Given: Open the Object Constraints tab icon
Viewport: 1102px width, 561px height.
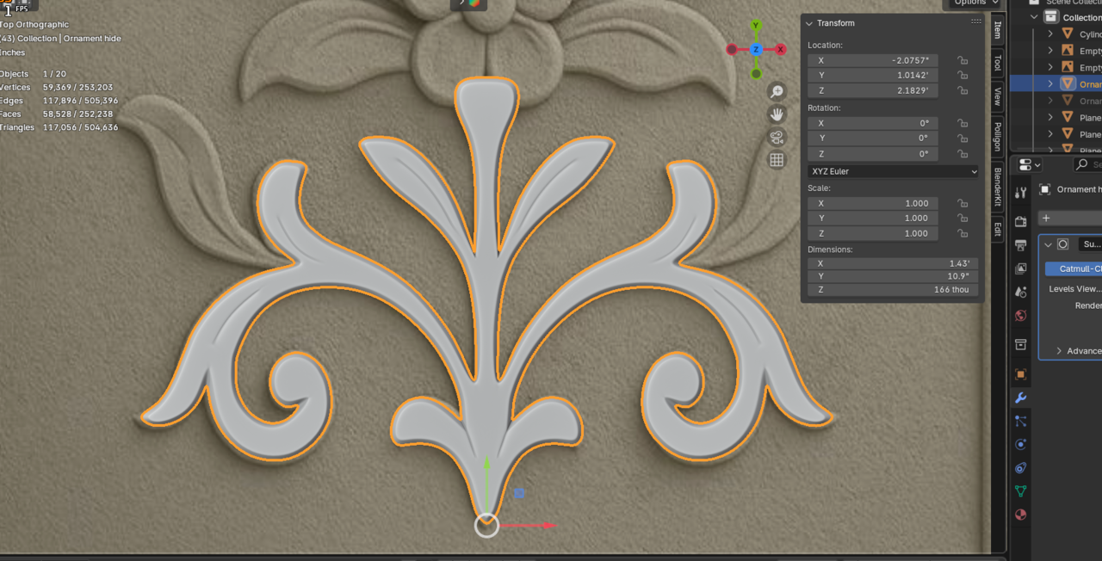Looking at the screenshot, I should 1021,468.
